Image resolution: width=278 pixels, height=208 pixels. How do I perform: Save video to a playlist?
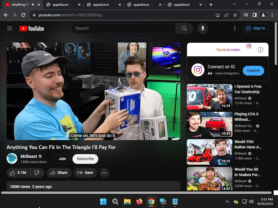click(85, 173)
